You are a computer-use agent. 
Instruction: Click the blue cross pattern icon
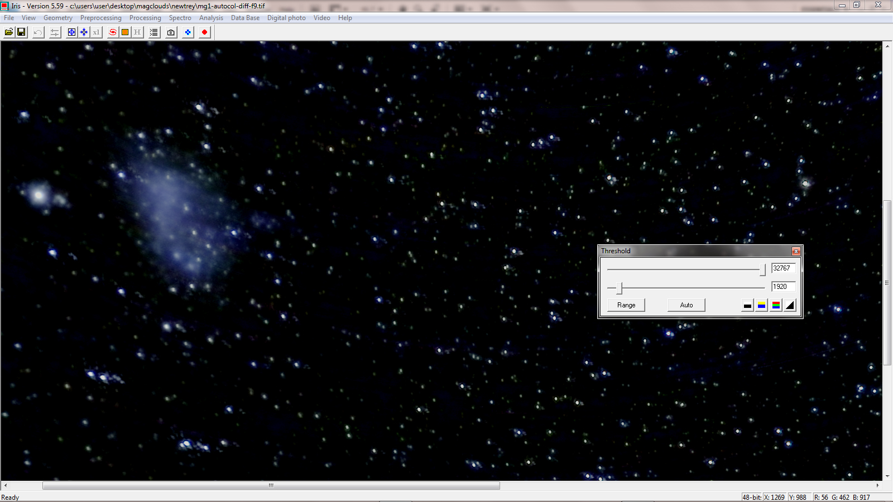pyautogui.click(x=188, y=32)
